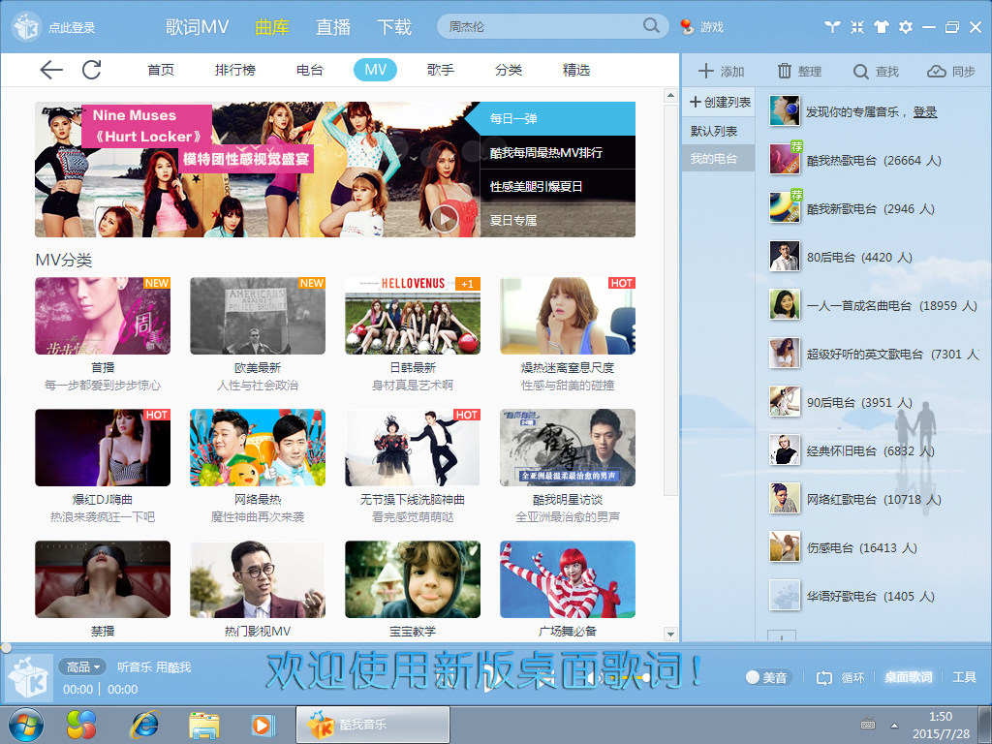Open the 游戏 games icon
Image resolution: width=992 pixels, height=744 pixels.
tap(687, 26)
